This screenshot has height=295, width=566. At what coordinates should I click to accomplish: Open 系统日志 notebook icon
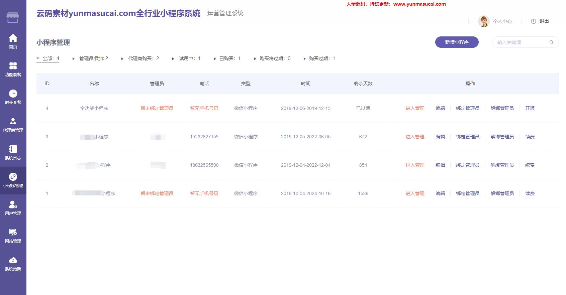[x=13, y=149]
